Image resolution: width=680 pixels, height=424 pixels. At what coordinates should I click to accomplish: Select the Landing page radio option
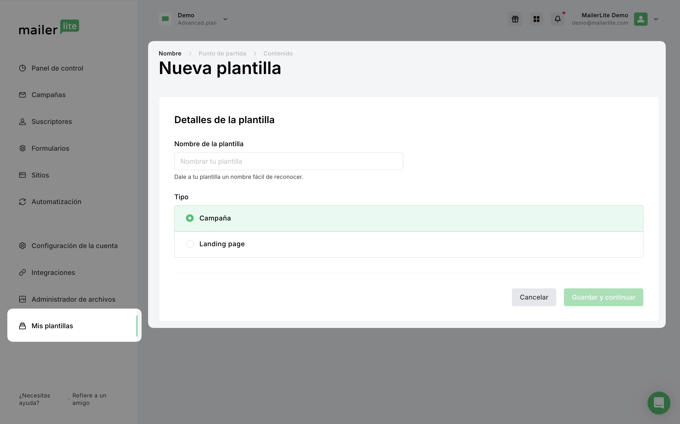click(x=190, y=244)
